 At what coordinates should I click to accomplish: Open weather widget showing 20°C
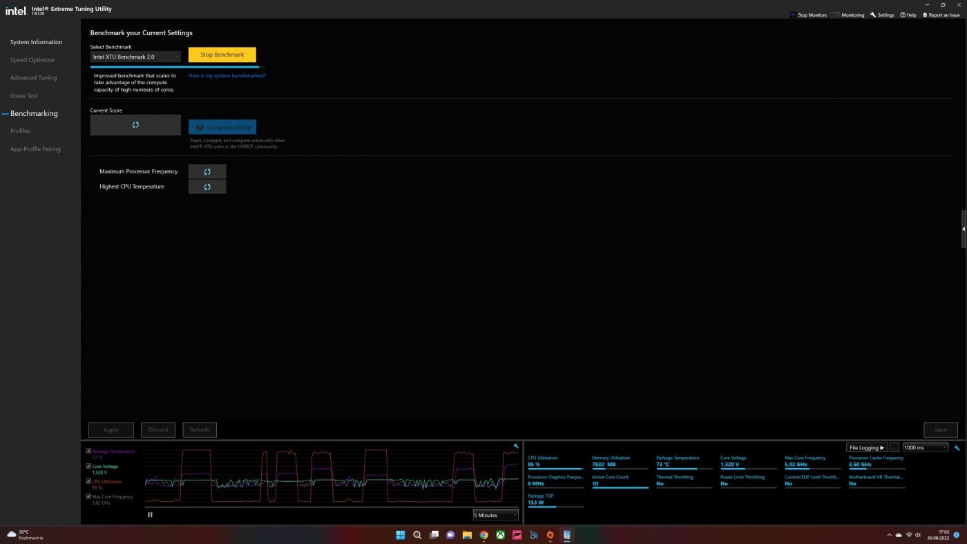point(25,535)
